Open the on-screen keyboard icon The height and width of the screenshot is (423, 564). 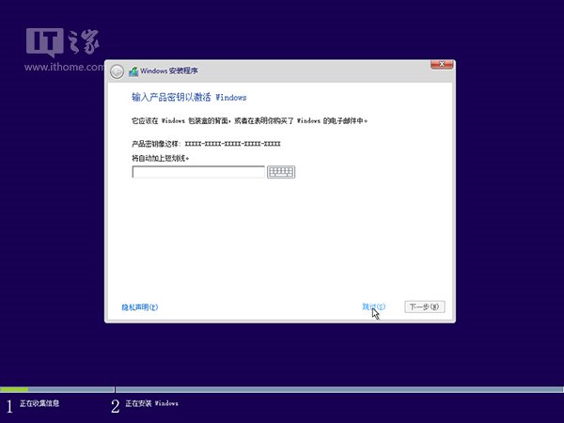tap(281, 172)
